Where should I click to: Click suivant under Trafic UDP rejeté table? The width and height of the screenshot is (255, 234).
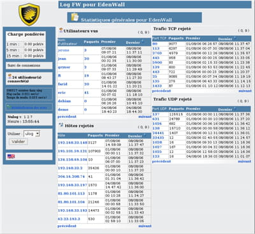244,161
